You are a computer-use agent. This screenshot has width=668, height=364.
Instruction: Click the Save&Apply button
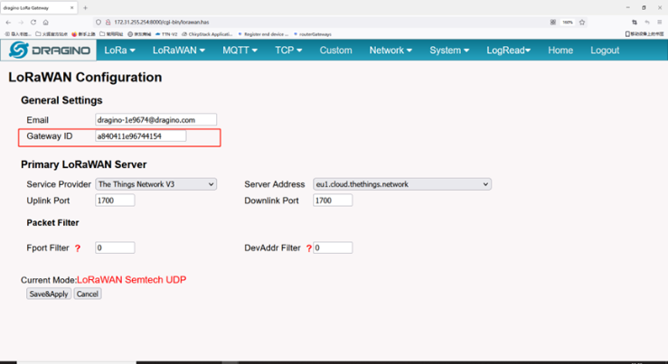click(x=49, y=294)
